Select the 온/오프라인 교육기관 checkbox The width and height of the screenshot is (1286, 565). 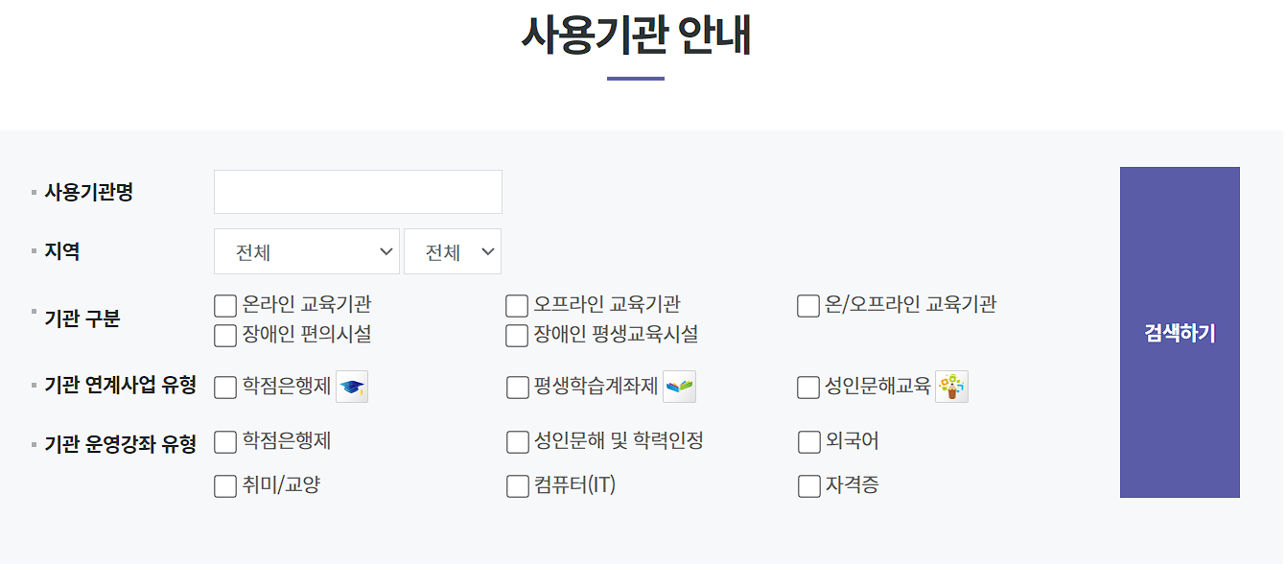click(807, 305)
